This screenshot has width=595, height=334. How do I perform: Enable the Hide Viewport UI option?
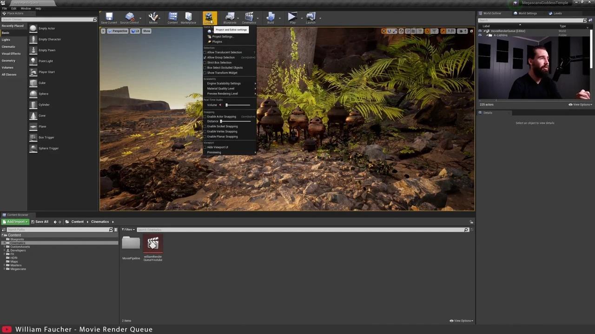click(x=218, y=147)
